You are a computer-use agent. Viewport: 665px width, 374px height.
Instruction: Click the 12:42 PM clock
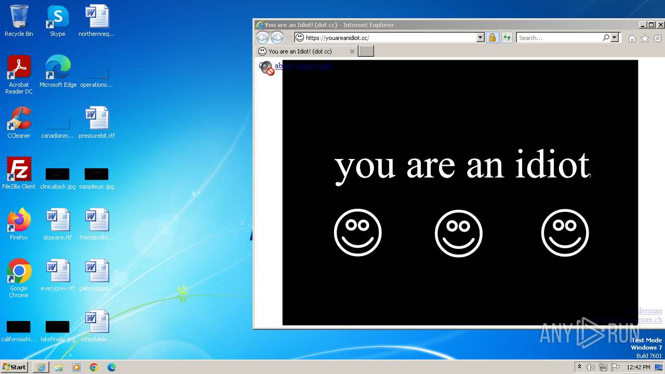[x=639, y=367]
